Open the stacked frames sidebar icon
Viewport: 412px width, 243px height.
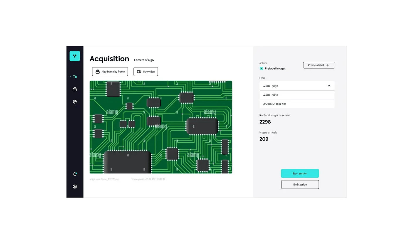click(75, 89)
